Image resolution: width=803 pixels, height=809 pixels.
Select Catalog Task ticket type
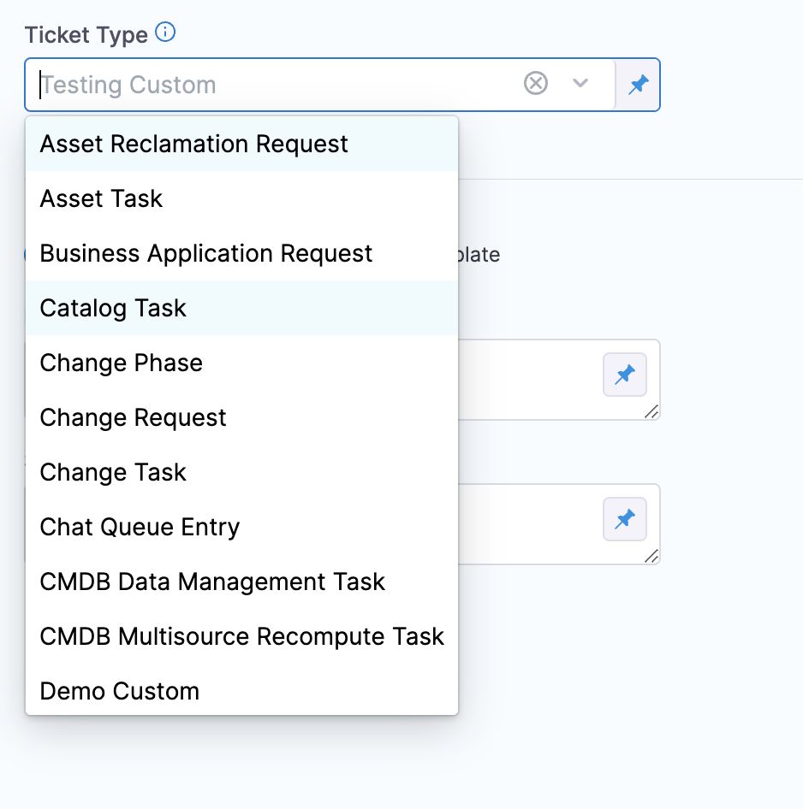(113, 308)
